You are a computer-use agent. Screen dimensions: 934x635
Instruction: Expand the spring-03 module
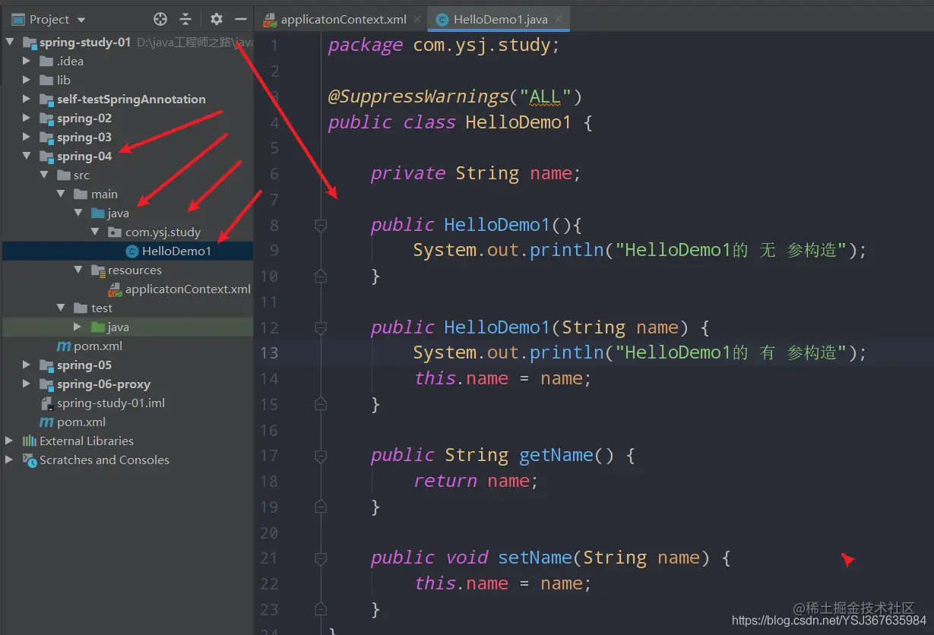(x=27, y=137)
